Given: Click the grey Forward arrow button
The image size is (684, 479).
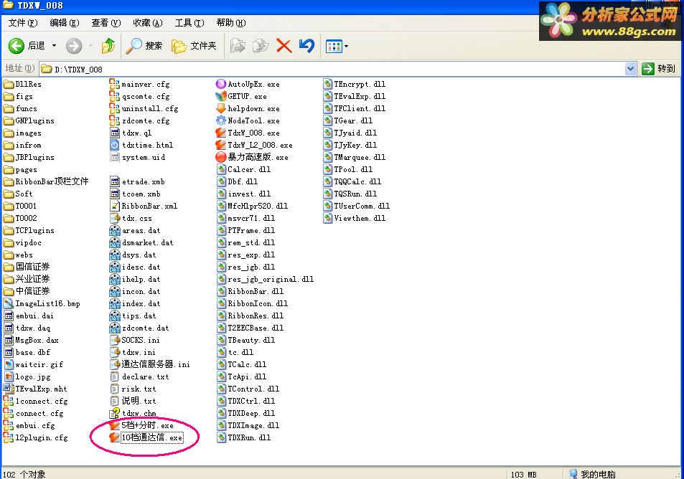Looking at the screenshot, I should [x=74, y=46].
